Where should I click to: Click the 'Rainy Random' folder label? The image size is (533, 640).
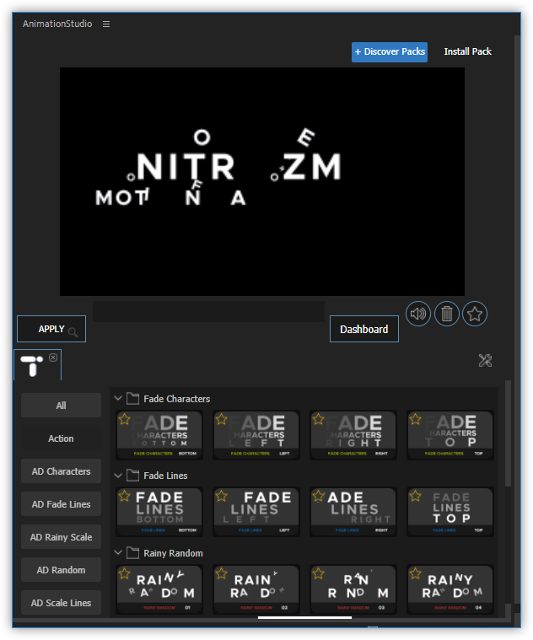pos(173,553)
